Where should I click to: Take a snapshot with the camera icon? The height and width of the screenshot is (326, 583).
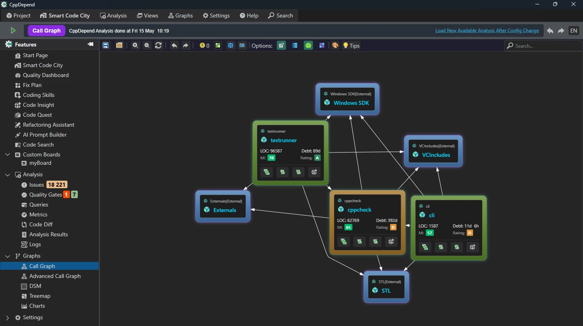(x=242, y=46)
